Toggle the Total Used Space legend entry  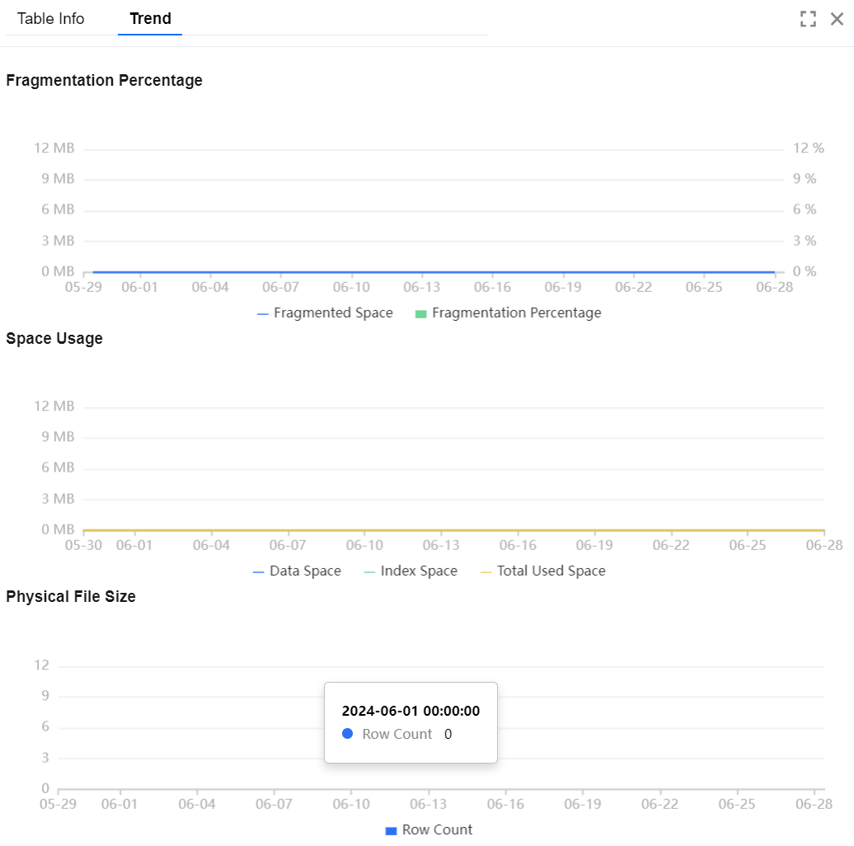[551, 571]
